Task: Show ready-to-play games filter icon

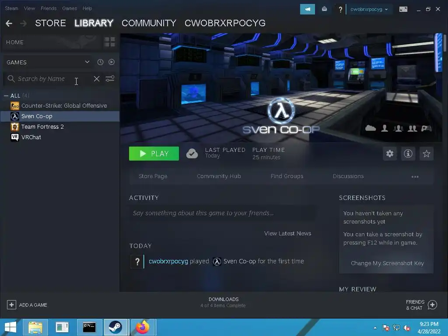Action: point(112,62)
